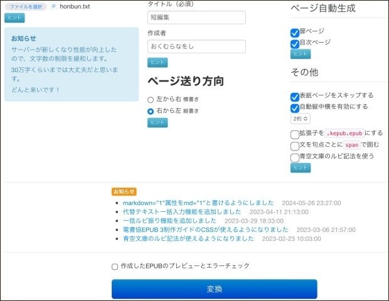Toggle automatic tate-chu-yoko checkbox
This screenshot has height=301, width=389.
[295, 108]
